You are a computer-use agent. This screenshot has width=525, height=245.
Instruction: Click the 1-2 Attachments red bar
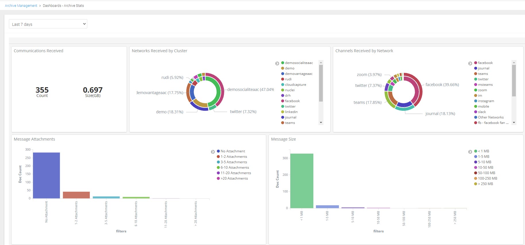76,195
